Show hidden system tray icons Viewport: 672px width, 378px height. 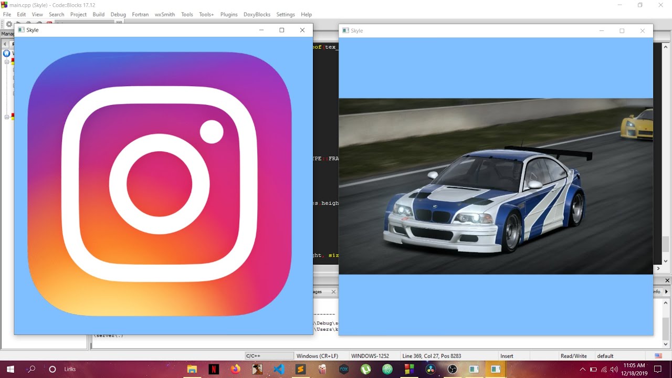(582, 369)
